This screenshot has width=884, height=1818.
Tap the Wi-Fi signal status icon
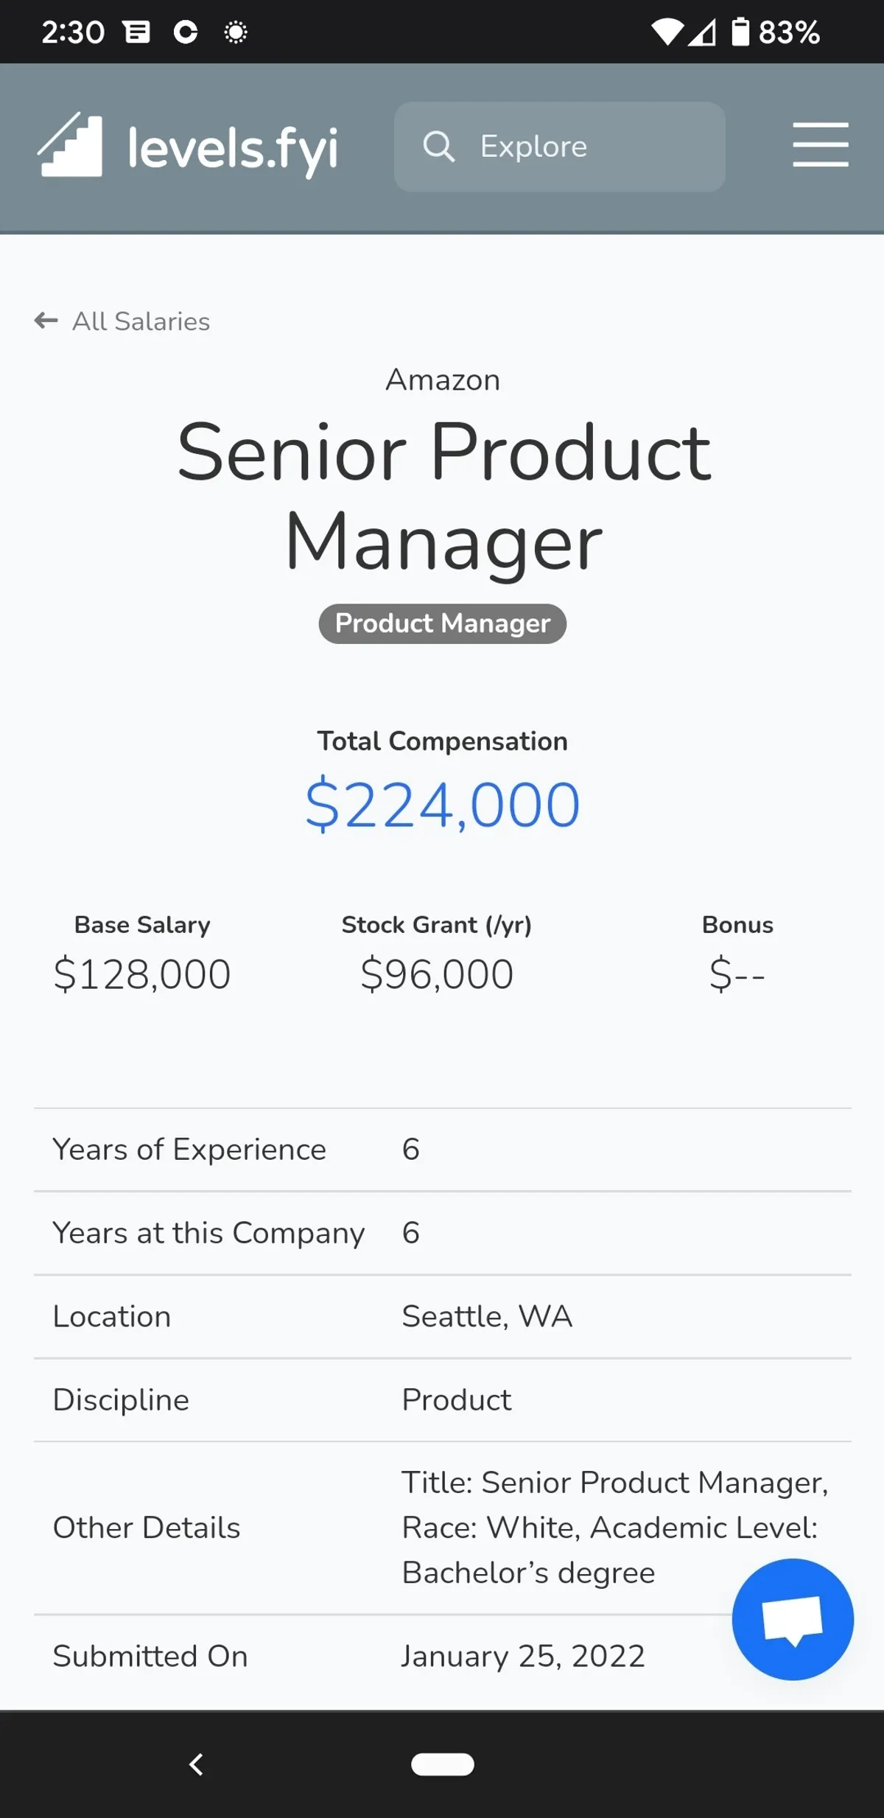[x=667, y=32]
